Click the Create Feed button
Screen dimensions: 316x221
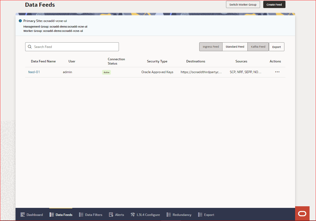click(274, 4)
